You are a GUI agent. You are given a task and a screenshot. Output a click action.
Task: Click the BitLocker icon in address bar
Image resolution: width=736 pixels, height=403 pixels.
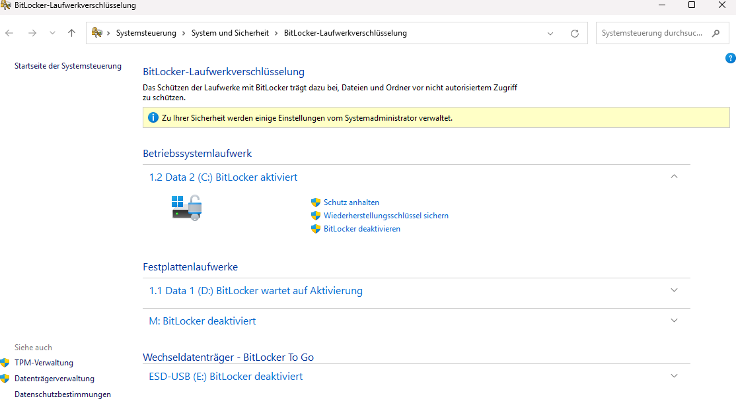pos(96,32)
